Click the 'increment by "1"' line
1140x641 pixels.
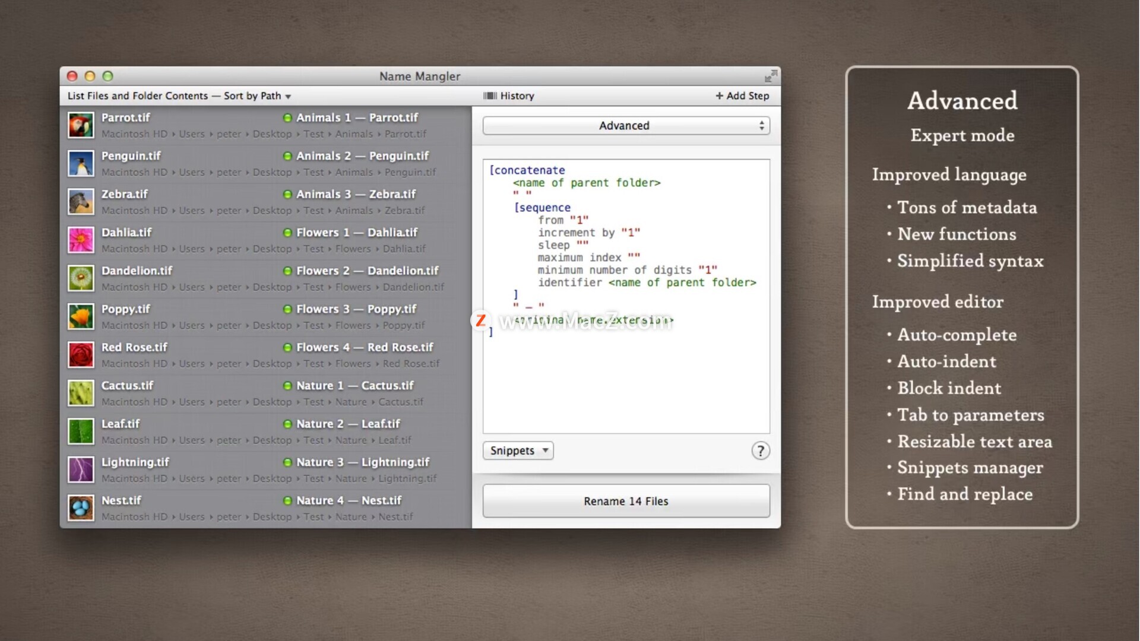pos(589,233)
